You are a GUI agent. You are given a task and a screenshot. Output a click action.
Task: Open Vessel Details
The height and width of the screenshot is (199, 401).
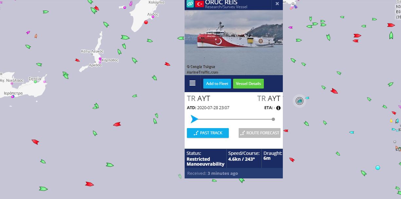(x=248, y=84)
